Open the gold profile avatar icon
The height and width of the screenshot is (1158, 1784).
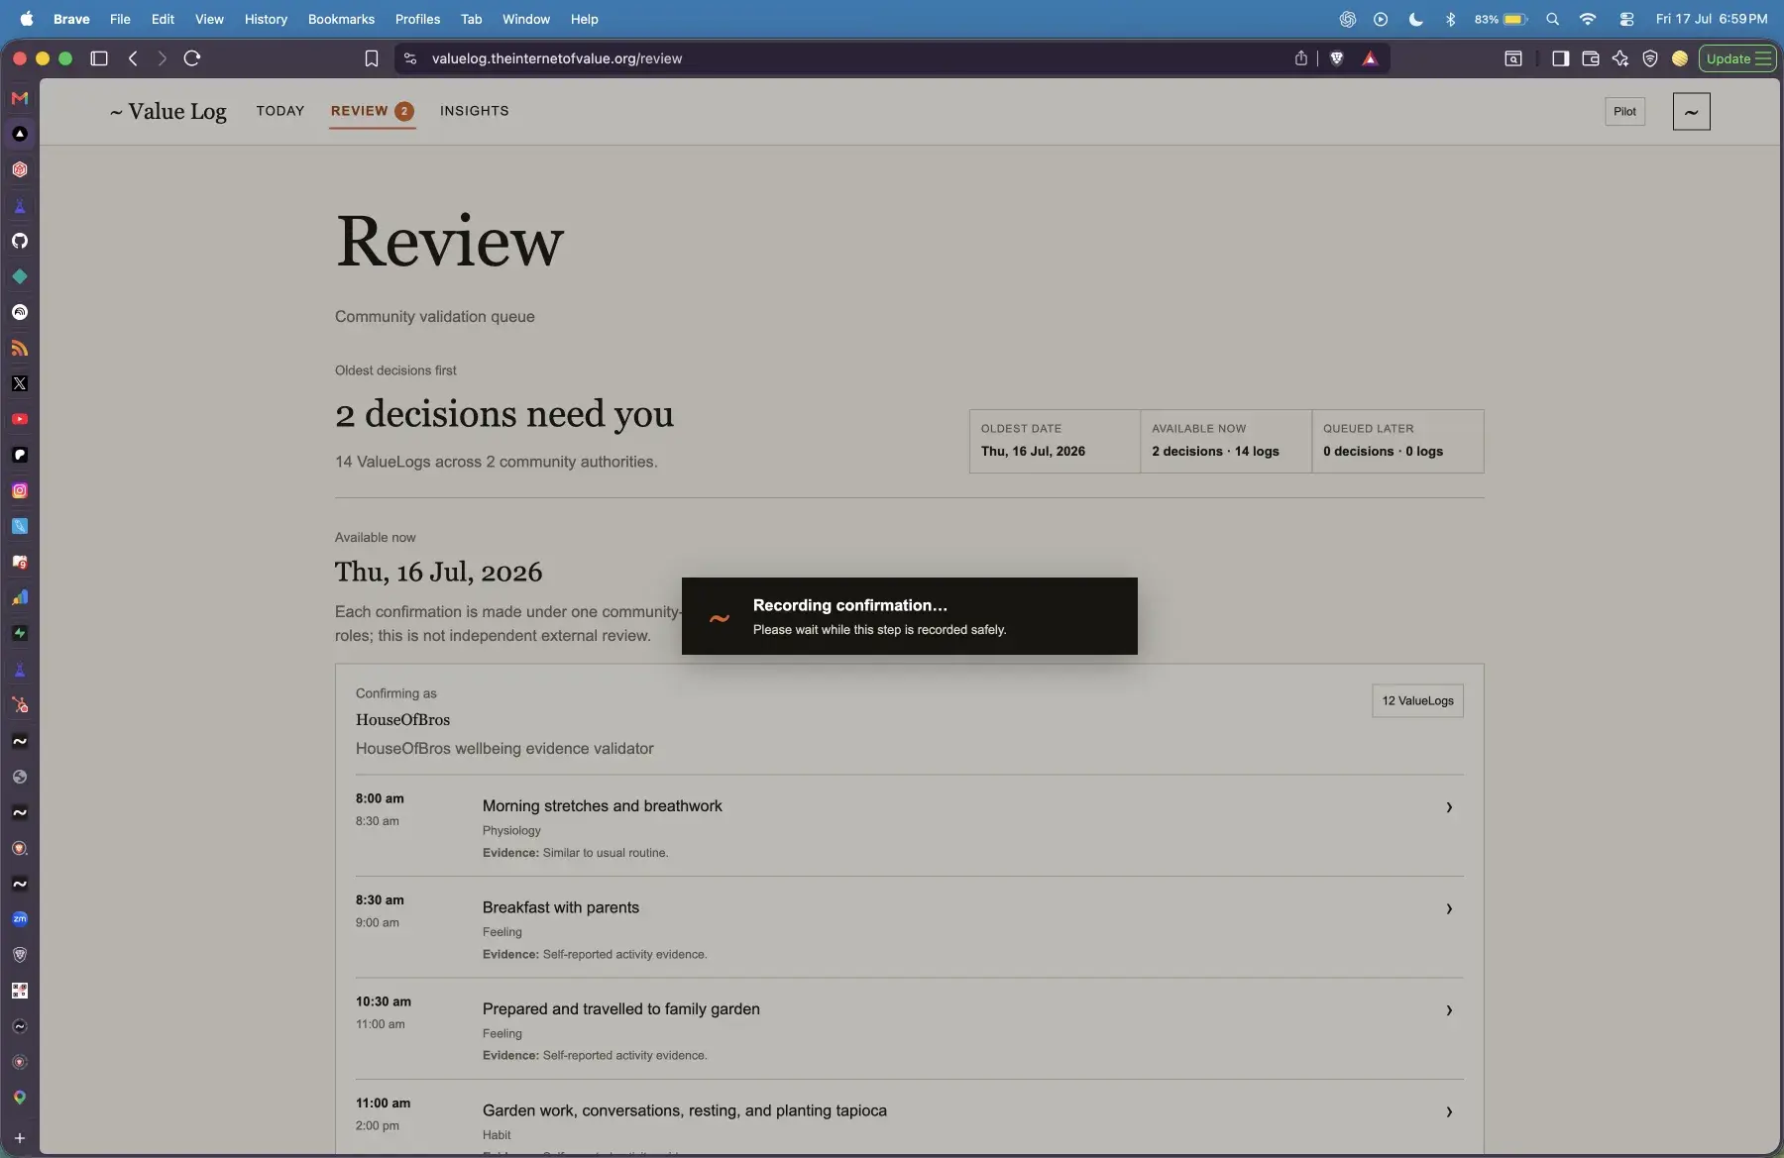pyautogui.click(x=1679, y=58)
